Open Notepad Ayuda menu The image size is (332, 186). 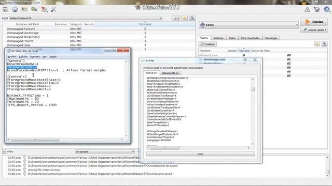pos(53,56)
